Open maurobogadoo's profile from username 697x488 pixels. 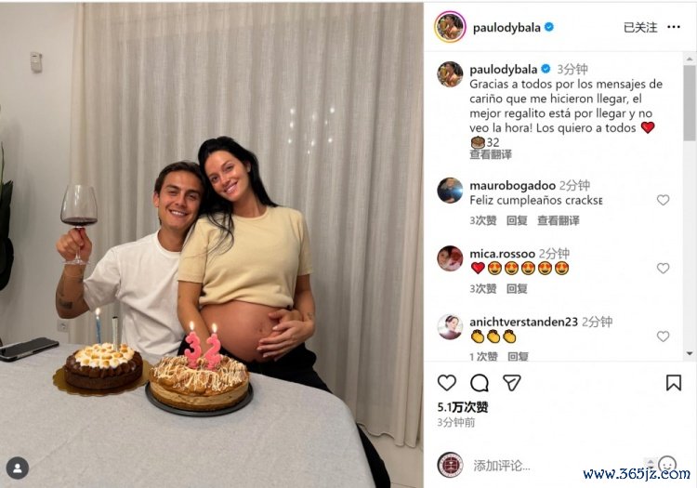512,185
